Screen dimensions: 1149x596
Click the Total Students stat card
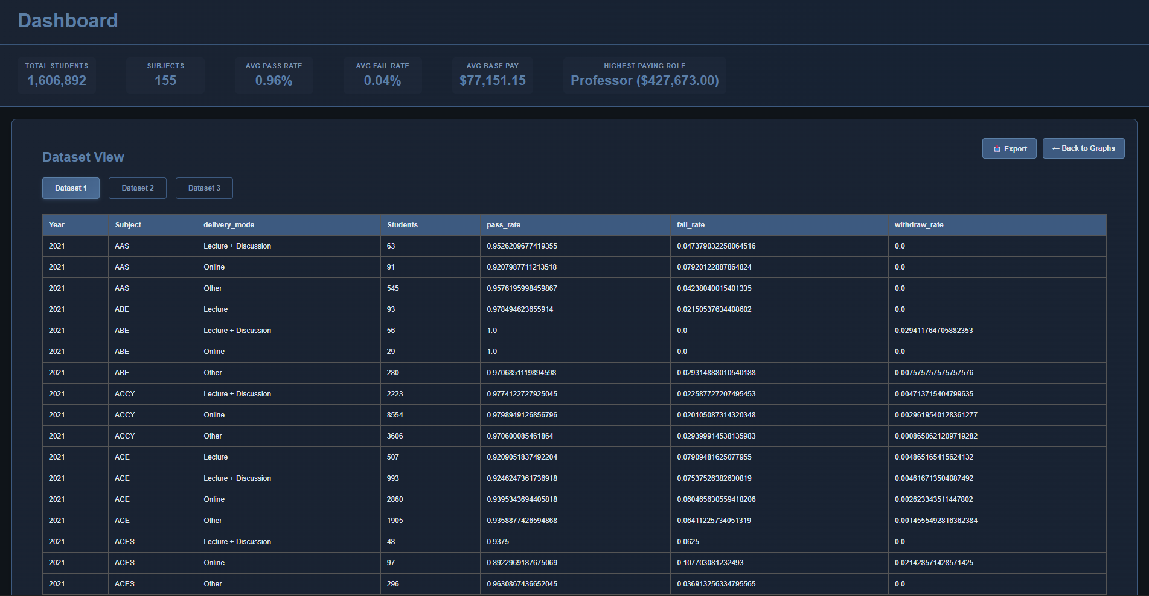click(57, 75)
